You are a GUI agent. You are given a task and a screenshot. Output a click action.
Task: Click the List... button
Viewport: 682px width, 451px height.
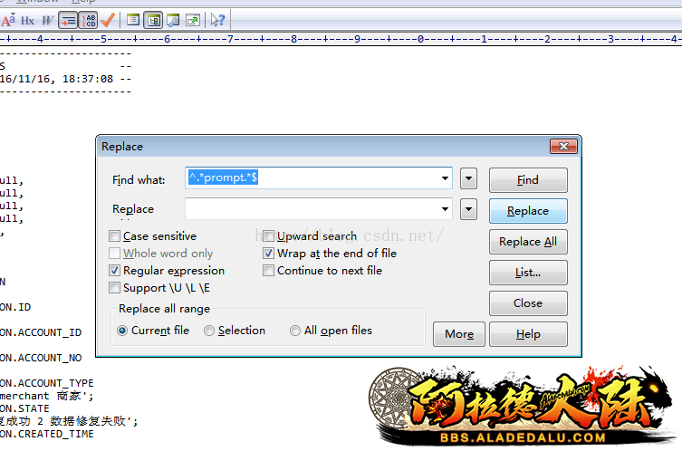coord(528,272)
